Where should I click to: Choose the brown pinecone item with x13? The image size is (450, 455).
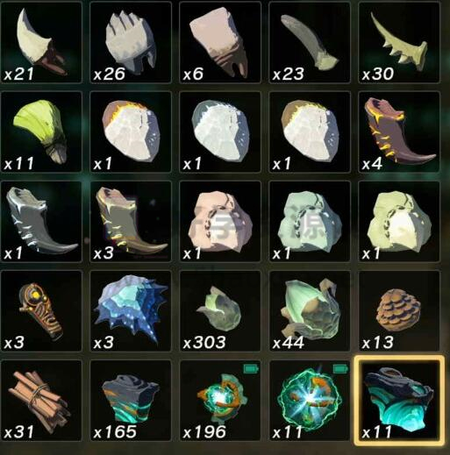(x=399, y=311)
